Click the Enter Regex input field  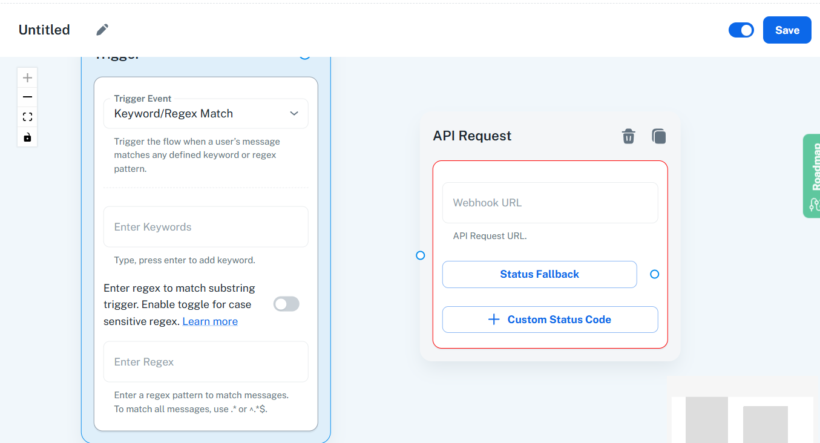206,362
